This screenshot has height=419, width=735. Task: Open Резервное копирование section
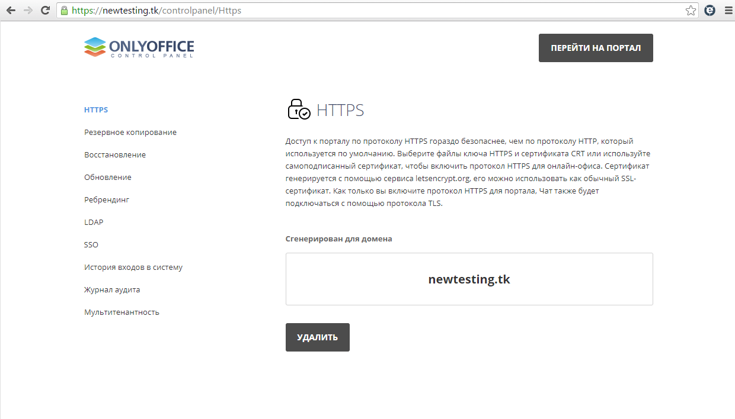130,133
